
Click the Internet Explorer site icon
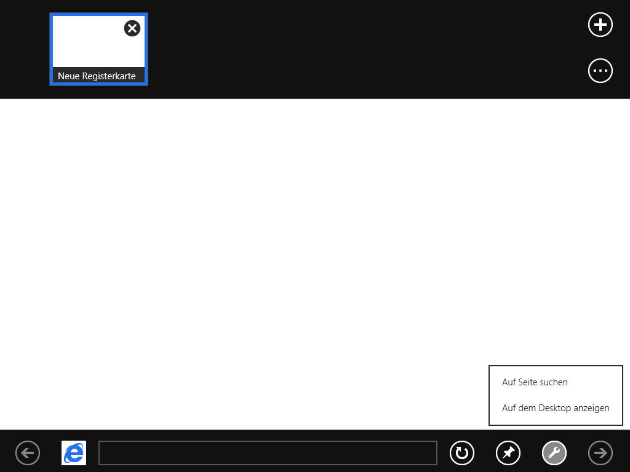(74, 453)
